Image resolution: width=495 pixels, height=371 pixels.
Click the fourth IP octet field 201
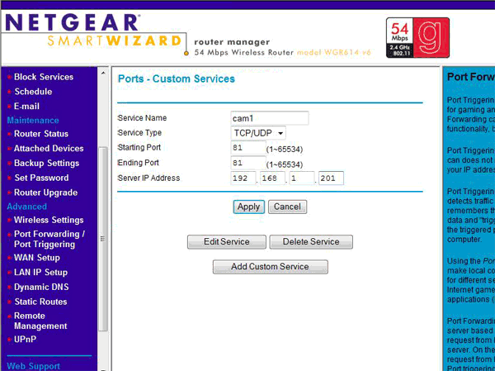(x=331, y=178)
